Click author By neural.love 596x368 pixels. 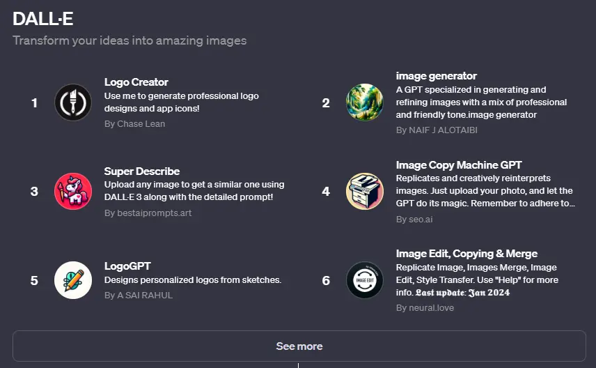click(x=425, y=308)
